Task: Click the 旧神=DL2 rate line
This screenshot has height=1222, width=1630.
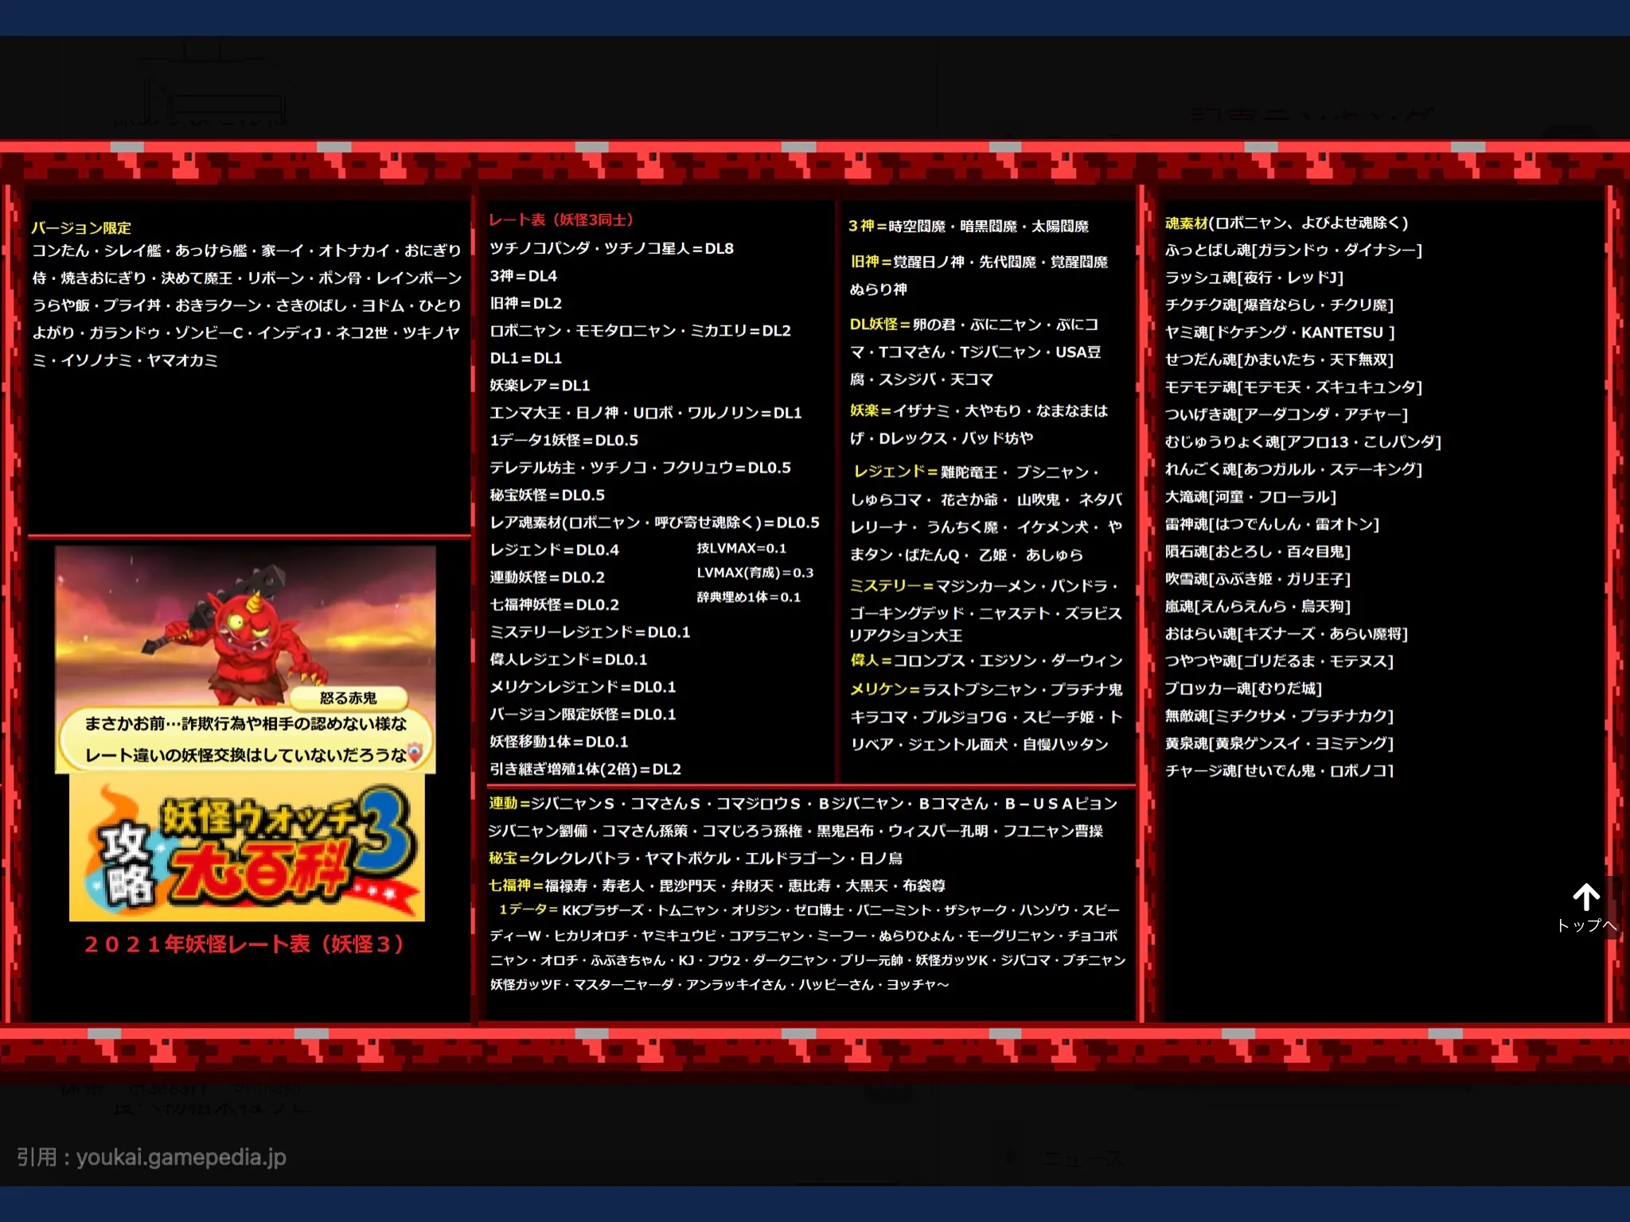Action: pyautogui.click(x=525, y=303)
